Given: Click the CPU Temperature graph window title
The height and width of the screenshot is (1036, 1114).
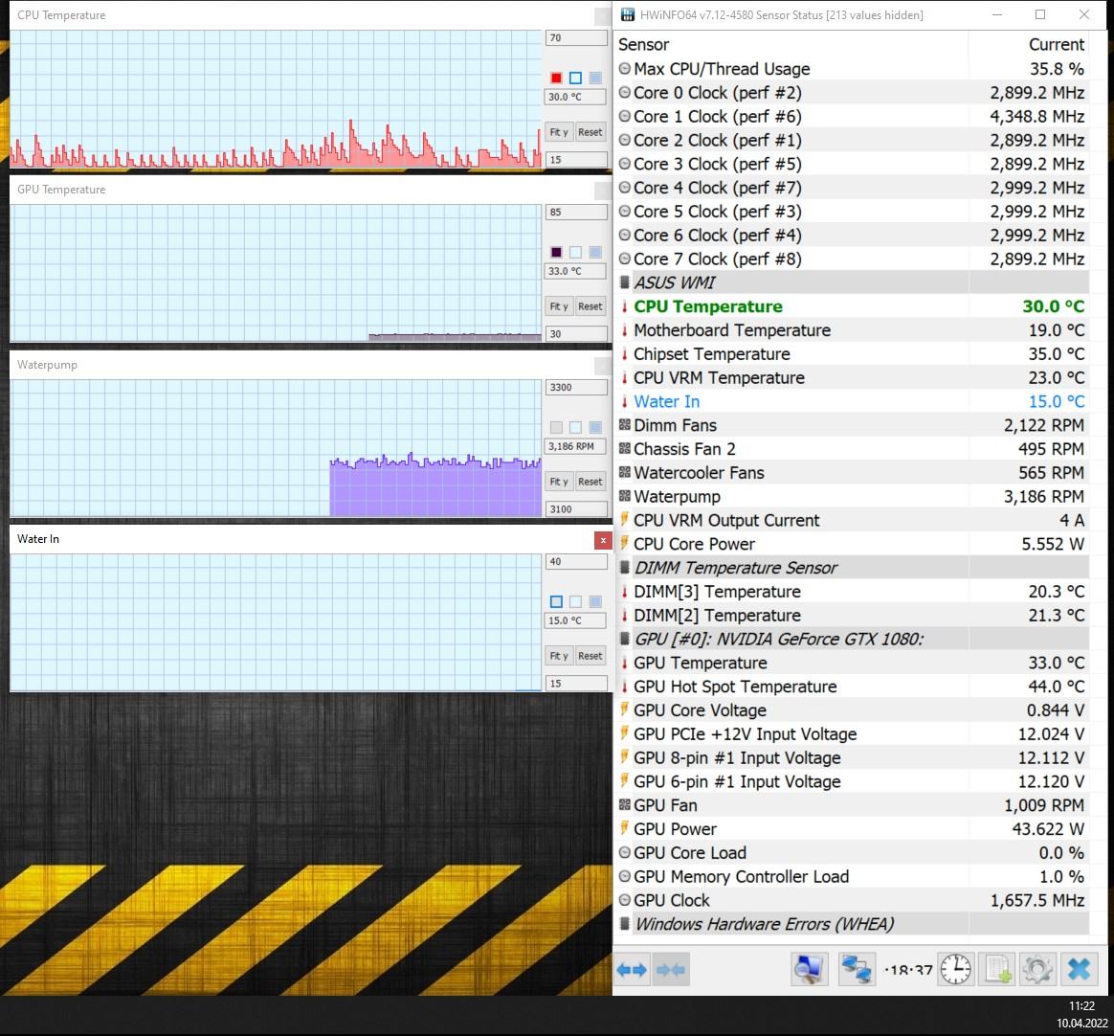Looking at the screenshot, I should pyautogui.click(x=61, y=15).
